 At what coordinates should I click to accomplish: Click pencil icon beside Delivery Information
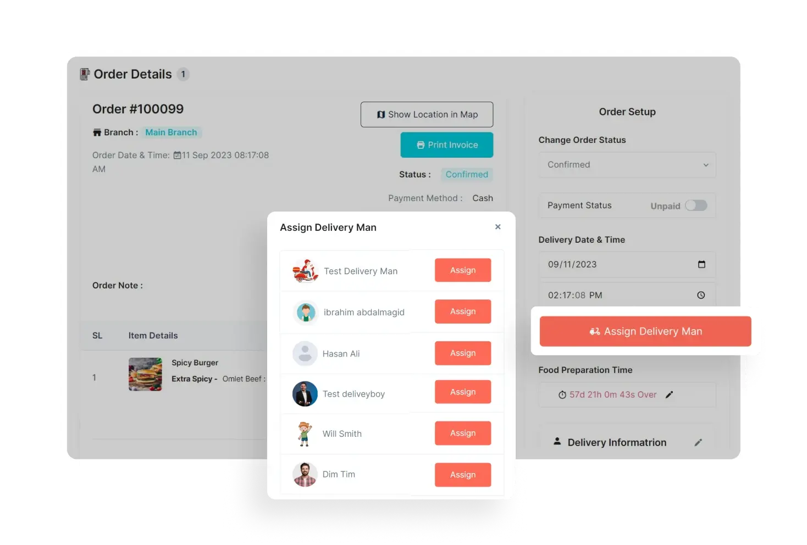pyautogui.click(x=698, y=442)
